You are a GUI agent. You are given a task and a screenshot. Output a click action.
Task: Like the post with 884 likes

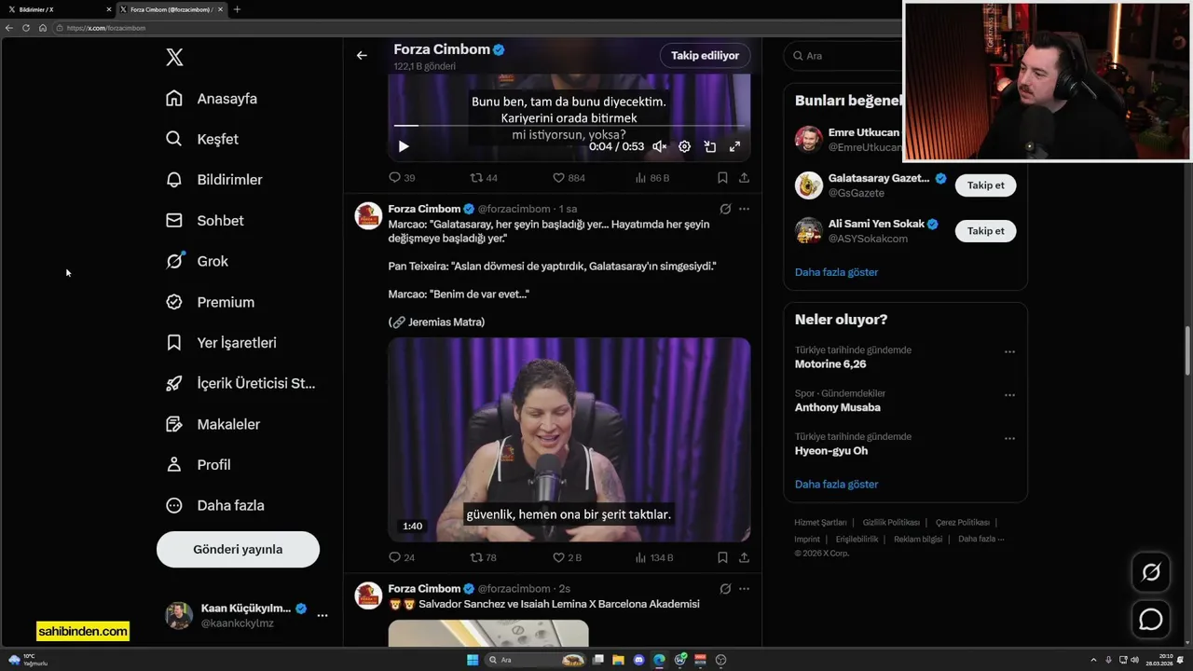point(569,177)
